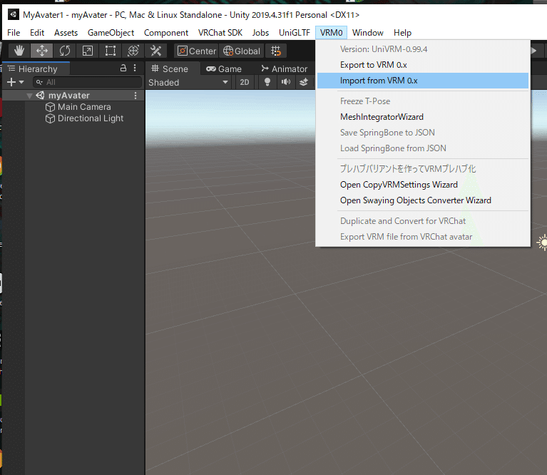547x475 pixels.
Task: Click the Unity logo in title bar
Action: (14, 14)
